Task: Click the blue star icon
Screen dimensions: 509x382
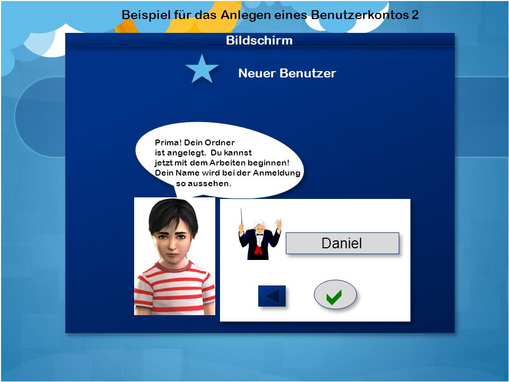Action: pyautogui.click(x=202, y=70)
